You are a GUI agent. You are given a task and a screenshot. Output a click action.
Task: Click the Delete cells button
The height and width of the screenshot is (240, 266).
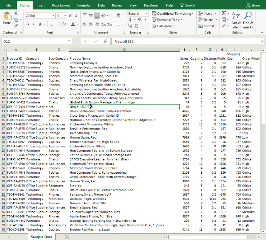pyautogui.click(x=208, y=20)
